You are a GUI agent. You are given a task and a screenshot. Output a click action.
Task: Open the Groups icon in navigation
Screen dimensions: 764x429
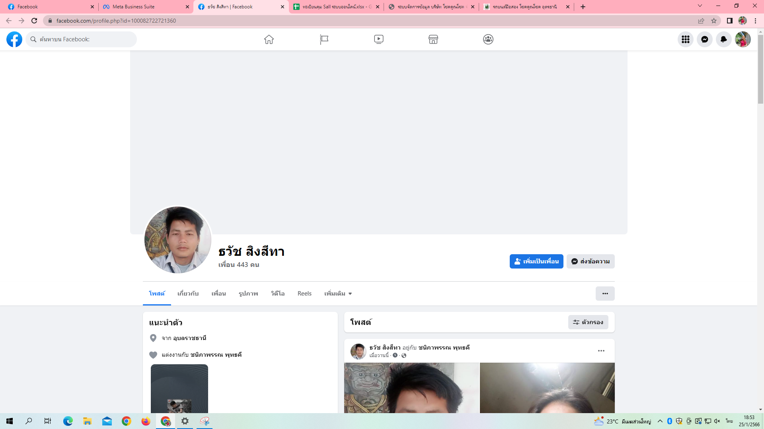click(x=488, y=39)
